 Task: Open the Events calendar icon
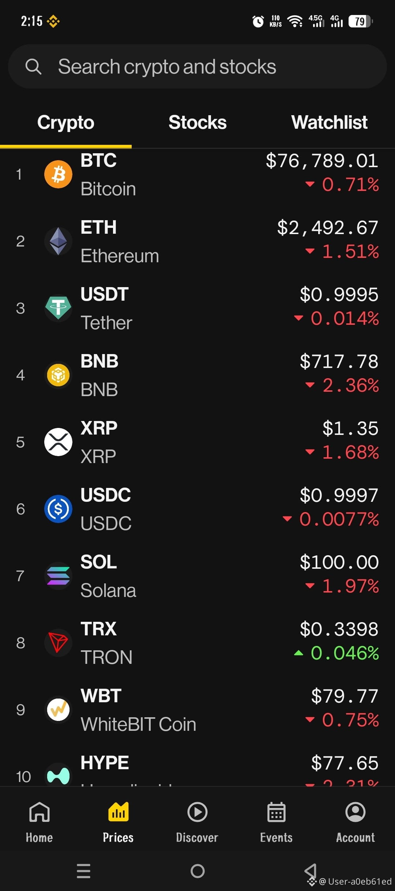point(276,812)
